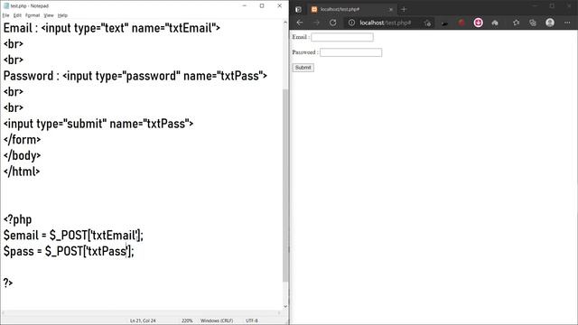The height and width of the screenshot is (325, 578).
Task: Open browser Settings and more menu
Action: click(x=567, y=23)
